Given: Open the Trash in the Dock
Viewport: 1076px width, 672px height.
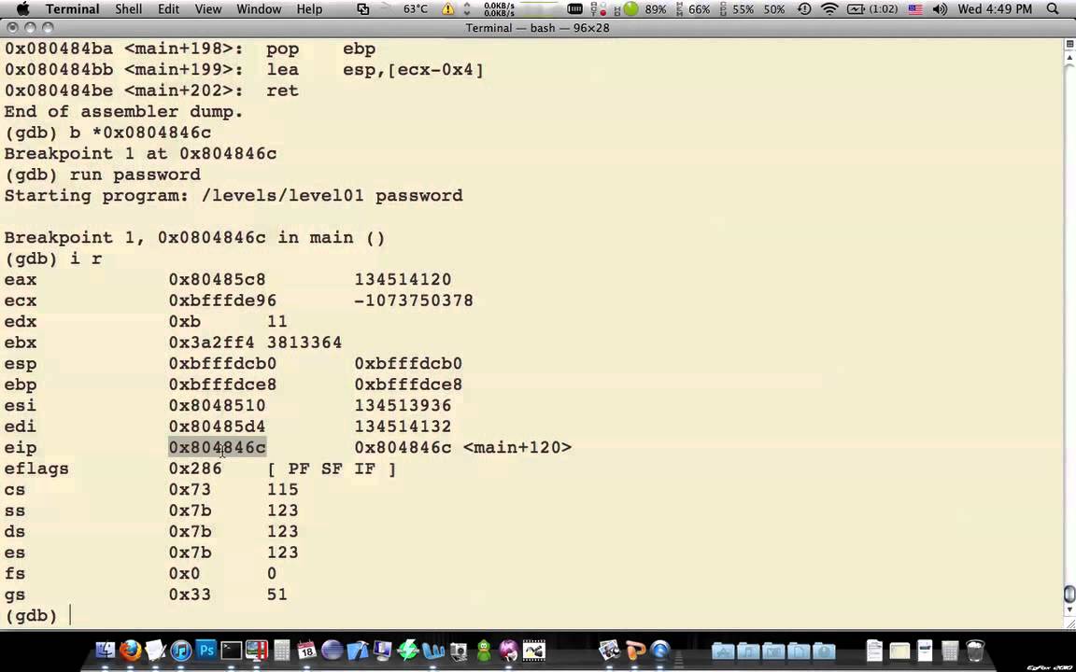Looking at the screenshot, I should pyautogui.click(x=975, y=650).
